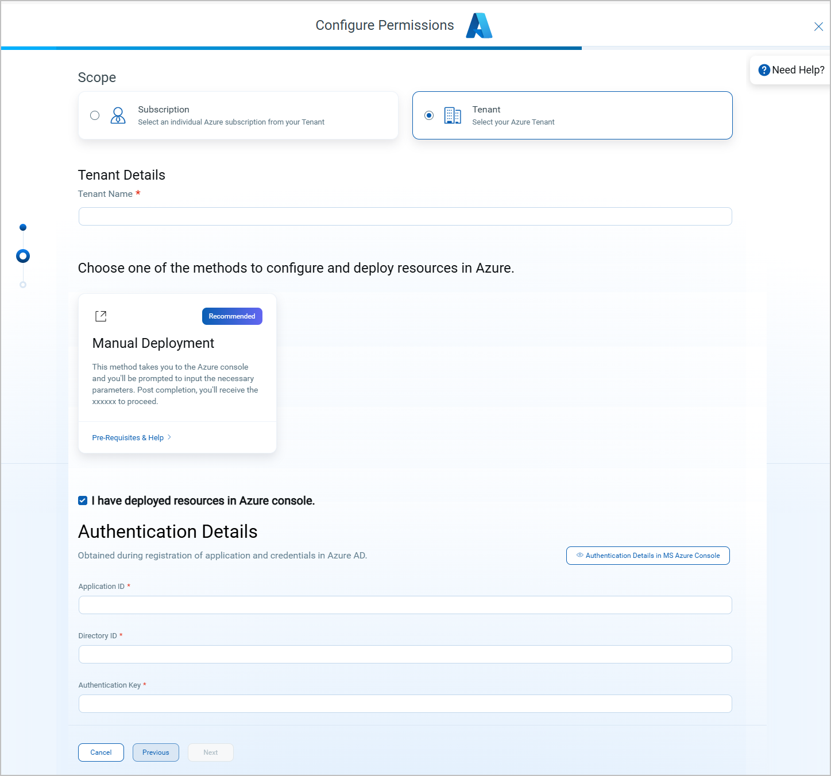
Task: Click the building icon in Tenant scope card
Action: pyautogui.click(x=453, y=115)
